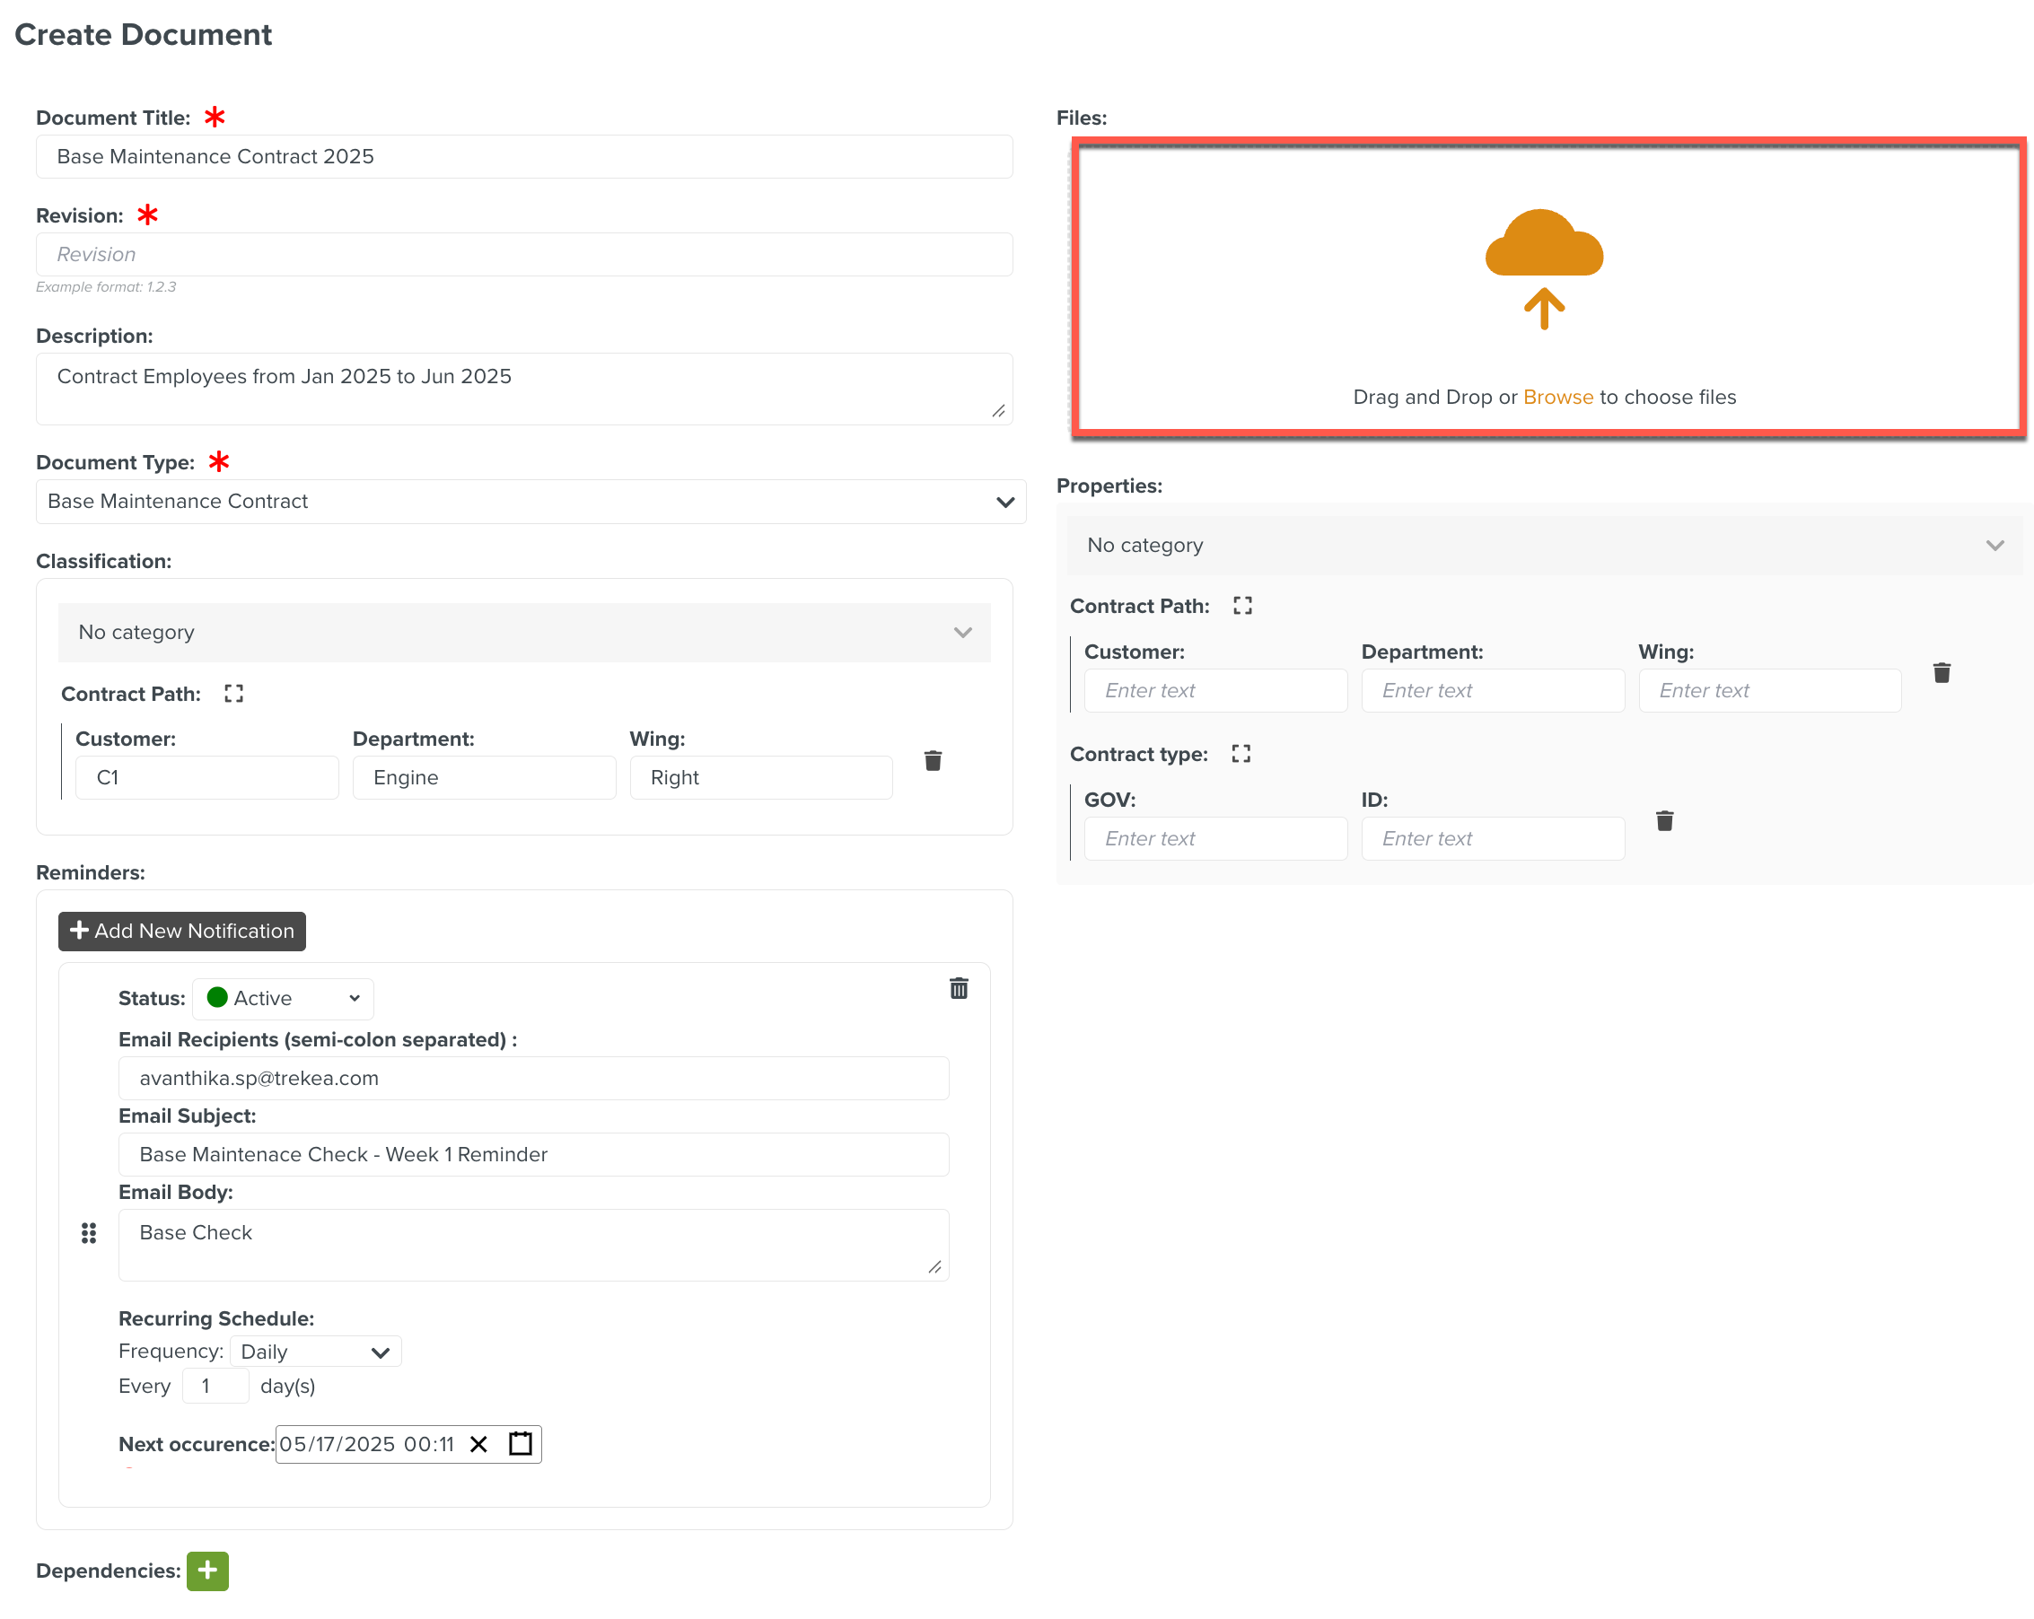Delete the Classification Contract Path row
This screenshot has height=1619, width=2034.
click(x=932, y=760)
